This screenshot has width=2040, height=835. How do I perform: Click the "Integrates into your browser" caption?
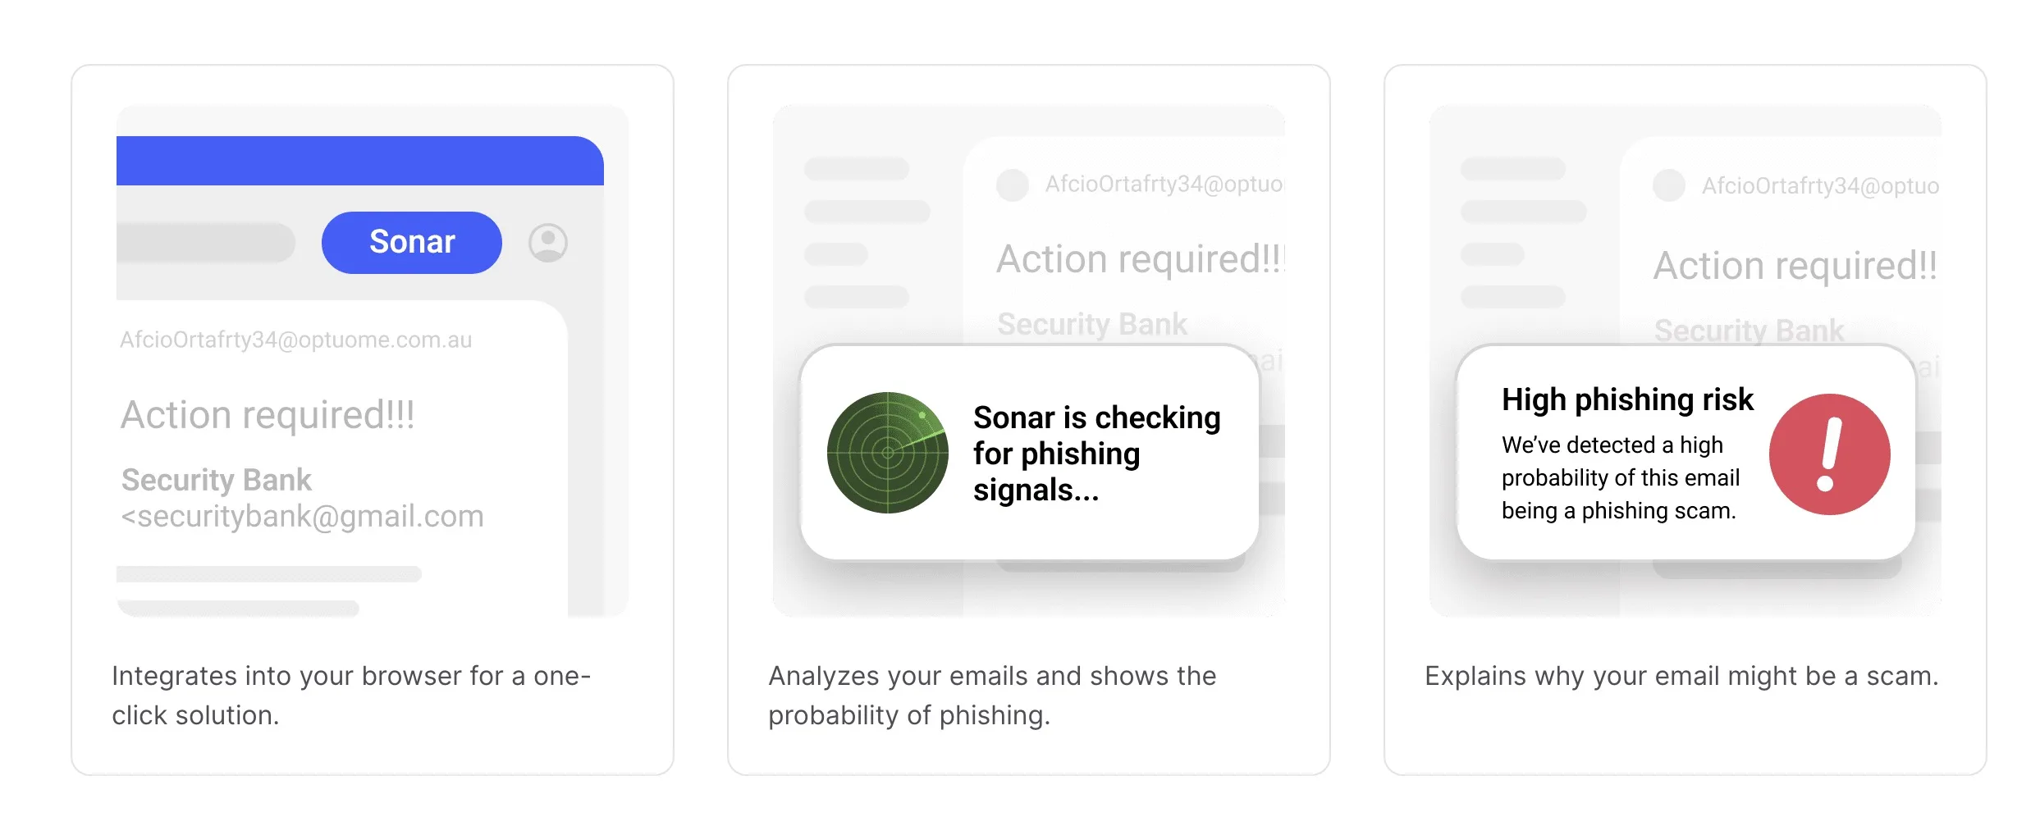click(351, 695)
